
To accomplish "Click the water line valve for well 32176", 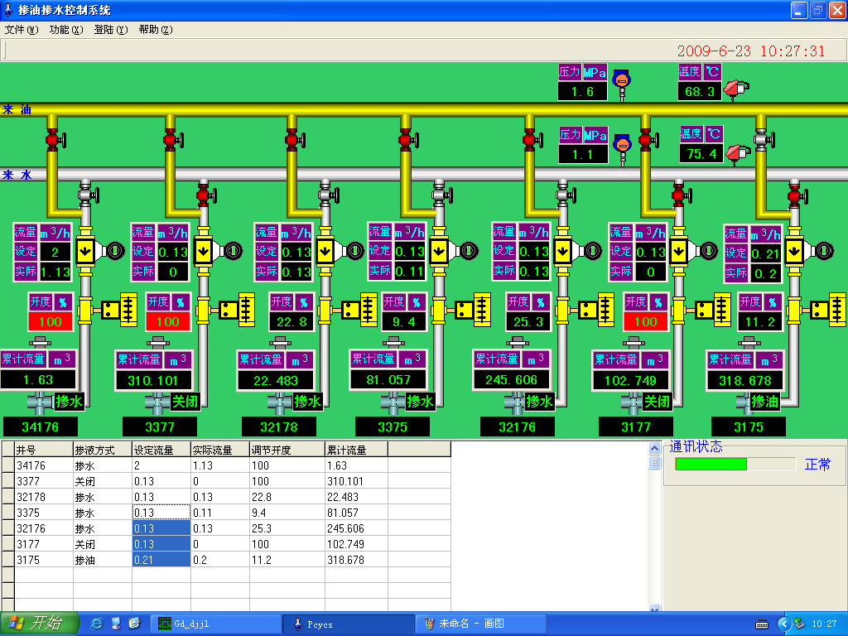I will click(x=565, y=194).
